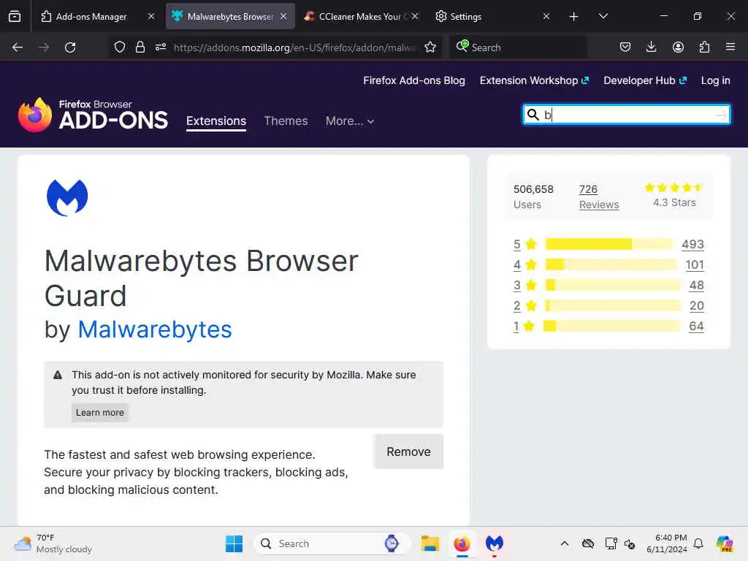This screenshot has height=561, width=748.
Task: Click the Malwarebytes add-on icon image
Action: pyautogui.click(x=67, y=197)
